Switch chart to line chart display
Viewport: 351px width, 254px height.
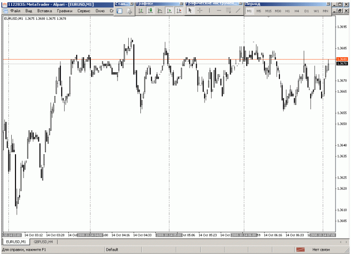(x=160, y=10)
